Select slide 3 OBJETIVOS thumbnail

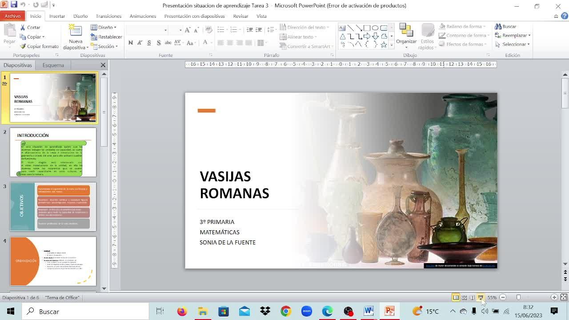(53, 207)
